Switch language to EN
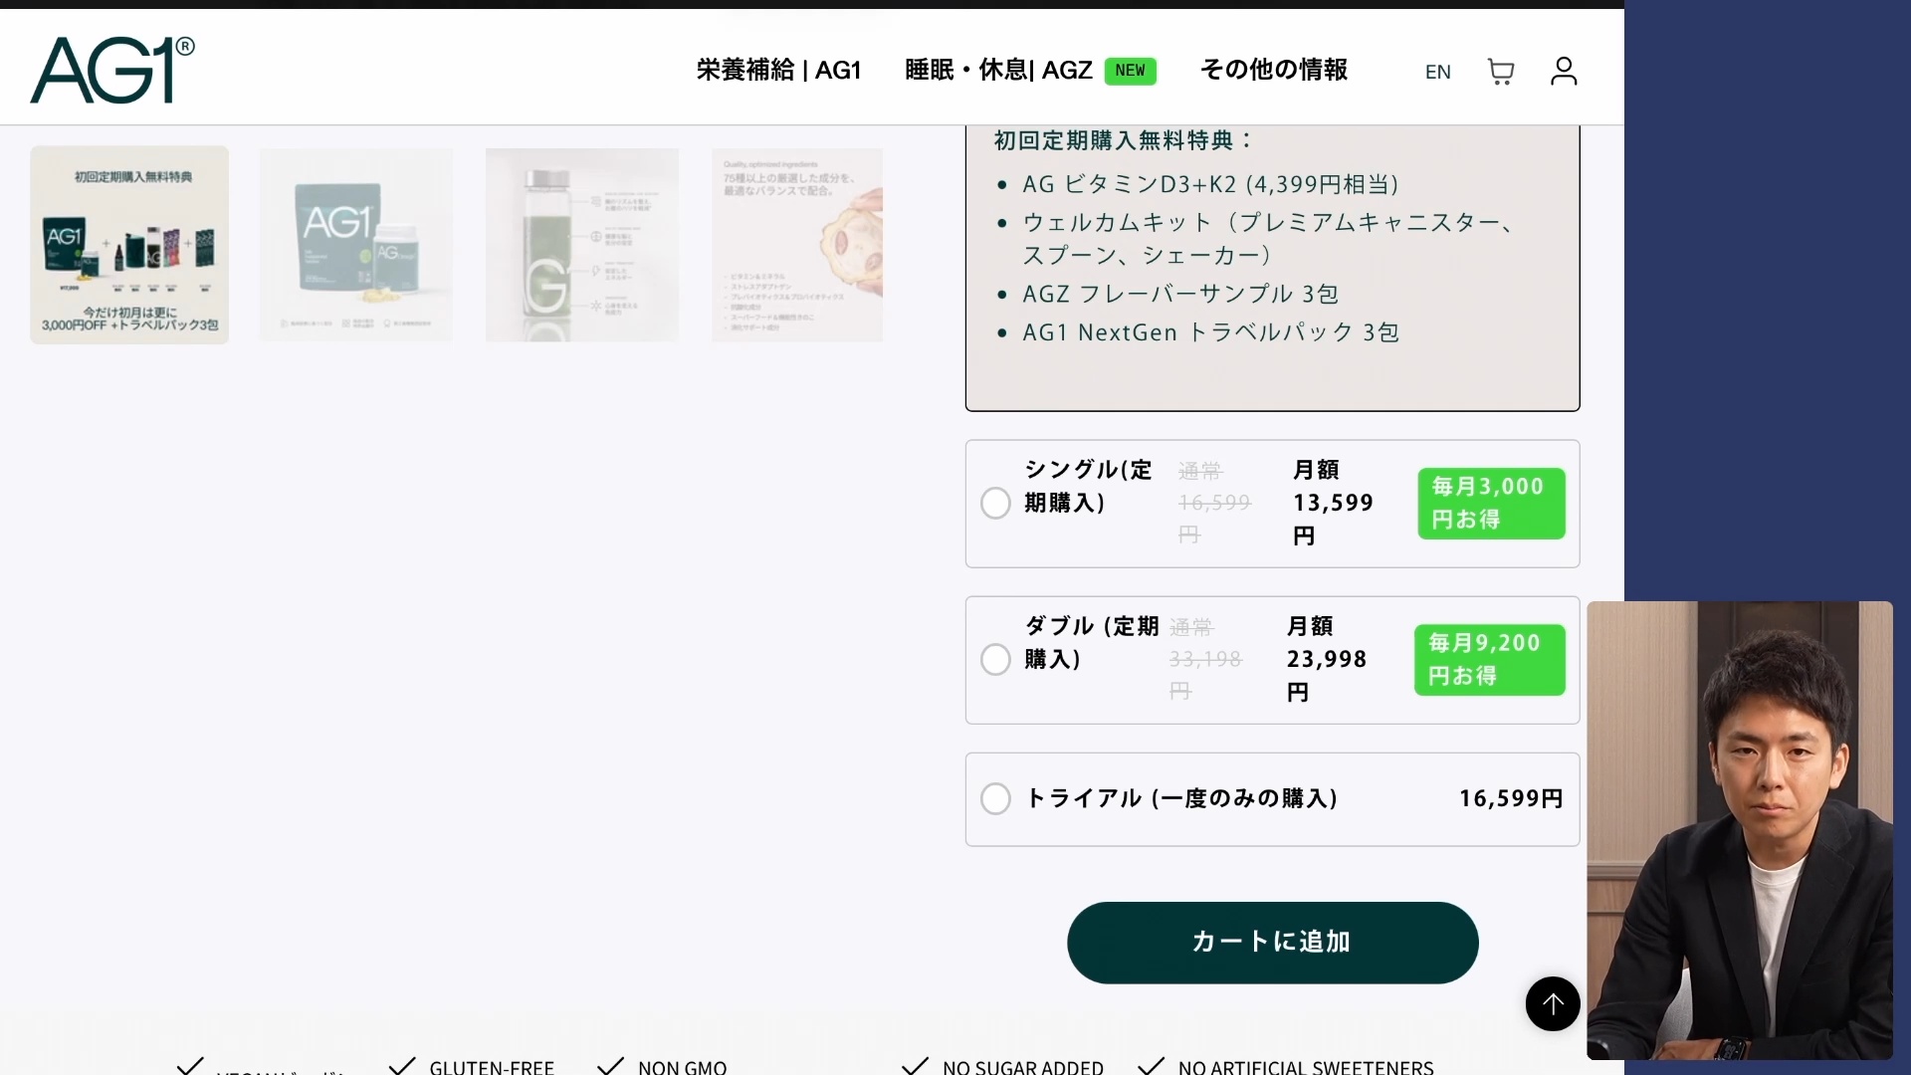The image size is (1911, 1075). click(x=1438, y=72)
